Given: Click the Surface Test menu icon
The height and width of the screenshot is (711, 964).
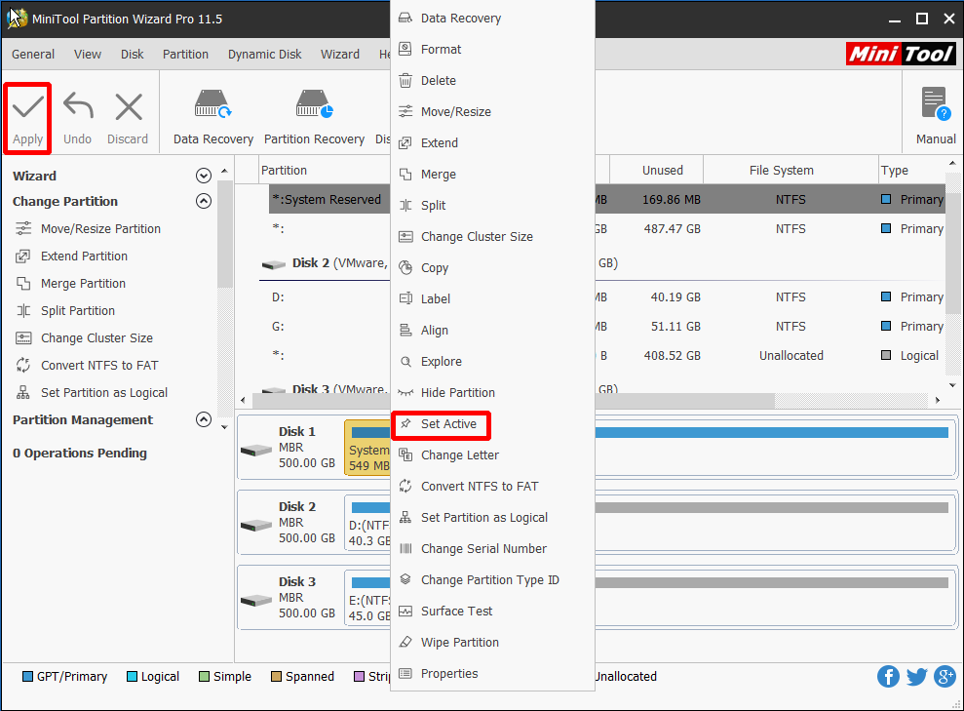Looking at the screenshot, I should [x=405, y=612].
